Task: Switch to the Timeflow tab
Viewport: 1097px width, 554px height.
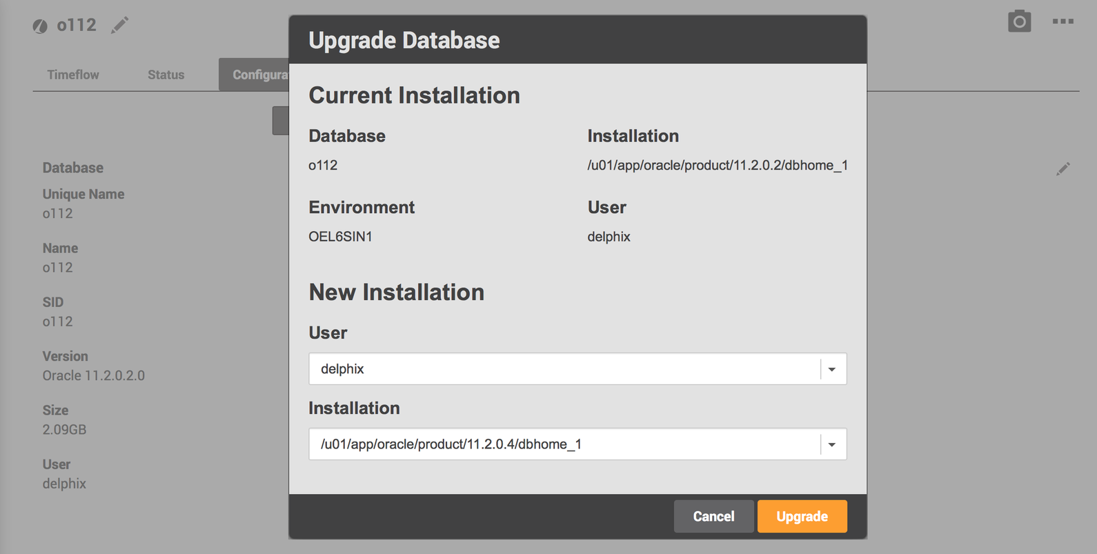Action: 73,75
